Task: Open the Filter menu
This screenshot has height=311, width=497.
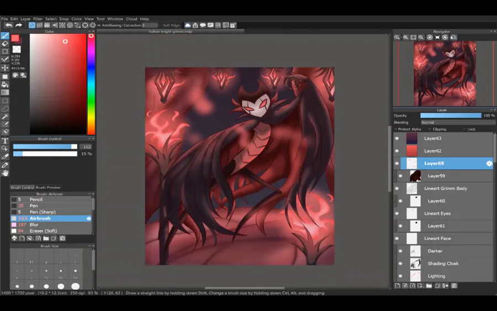Action: (x=38, y=19)
